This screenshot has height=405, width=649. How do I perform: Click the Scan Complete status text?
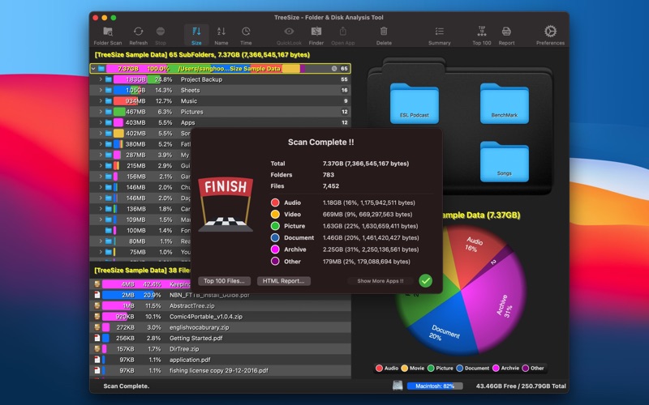click(127, 386)
